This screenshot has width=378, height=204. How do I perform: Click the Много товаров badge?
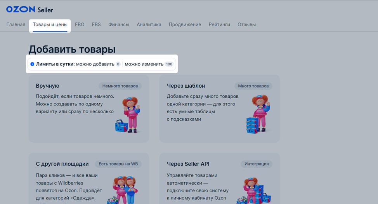[253, 86]
